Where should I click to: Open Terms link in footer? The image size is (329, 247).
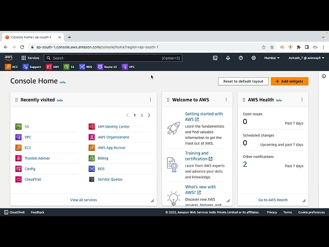tap(288, 213)
